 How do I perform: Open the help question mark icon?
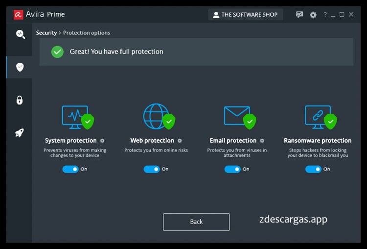325,15
